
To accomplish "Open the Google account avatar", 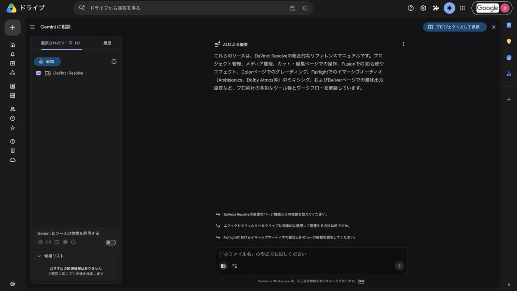I will point(505,8).
